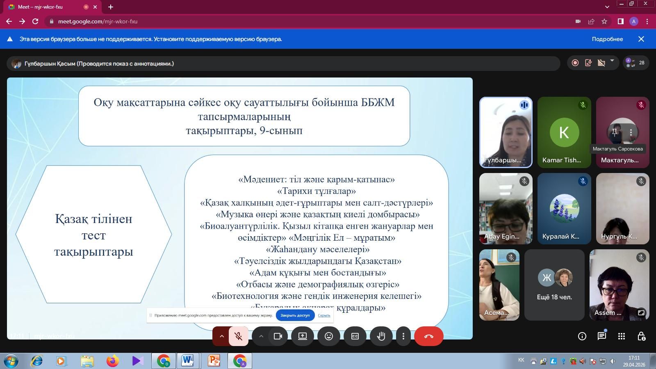Viewport: 656px width, 369px height.
Task: Select the Meet browser tab
Action: tap(45, 7)
